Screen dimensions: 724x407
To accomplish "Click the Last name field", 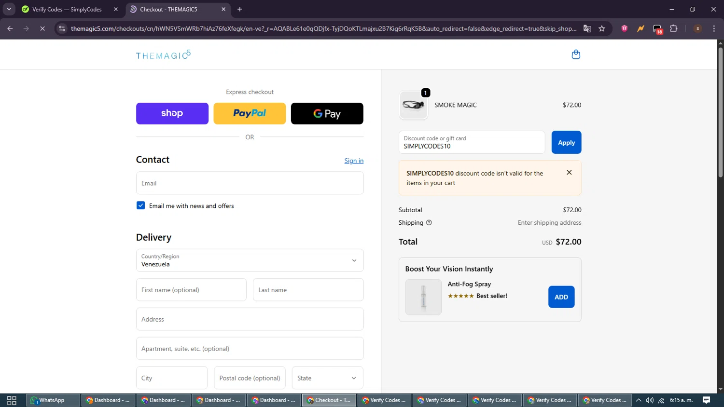I will pyautogui.click(x=308, y=290).
